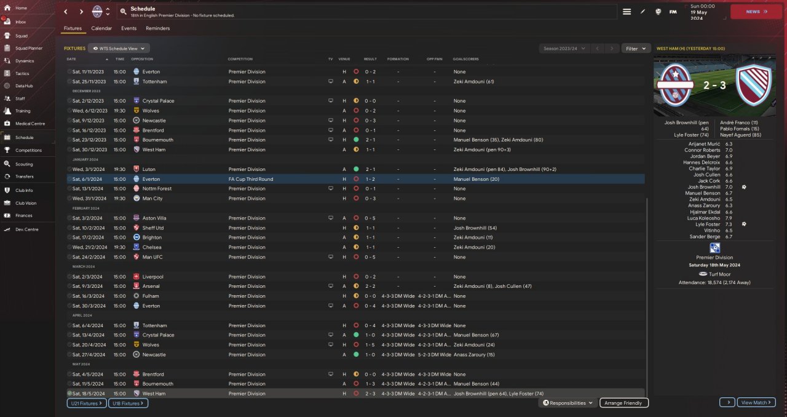Toggle select circle for Sat 2/3/2024 row
The image size is (787, 417).
pos(69,277)
